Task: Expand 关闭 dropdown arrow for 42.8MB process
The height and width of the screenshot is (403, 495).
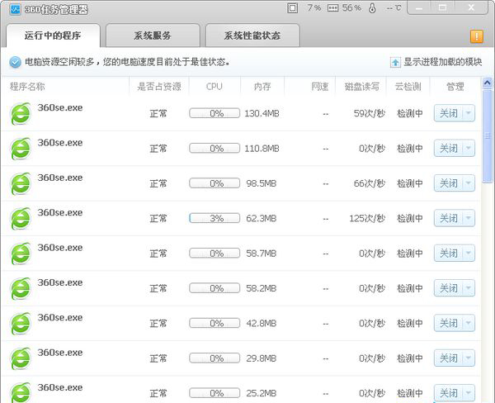Action: [469, 323]
